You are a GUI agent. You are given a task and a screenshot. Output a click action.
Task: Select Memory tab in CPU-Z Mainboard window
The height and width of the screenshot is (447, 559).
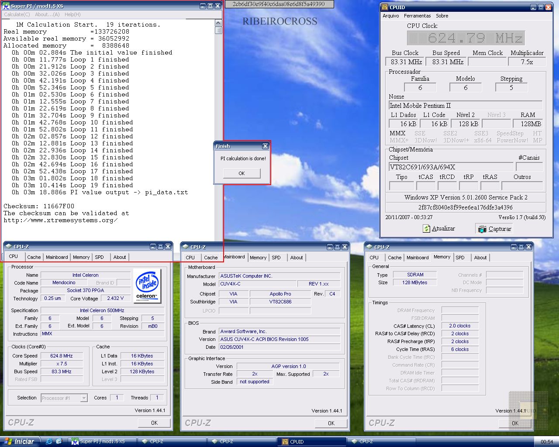coord(258,258)
